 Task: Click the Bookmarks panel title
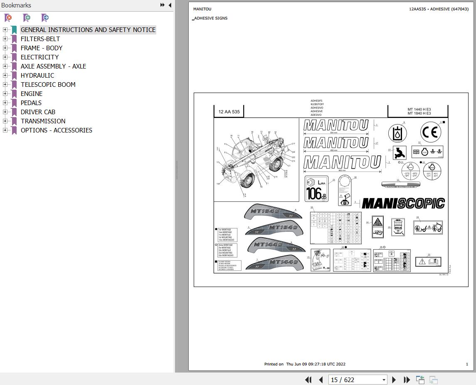16,5
